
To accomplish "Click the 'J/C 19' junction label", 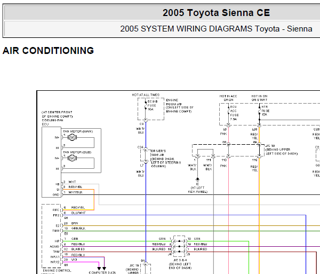I will (134, 265).
